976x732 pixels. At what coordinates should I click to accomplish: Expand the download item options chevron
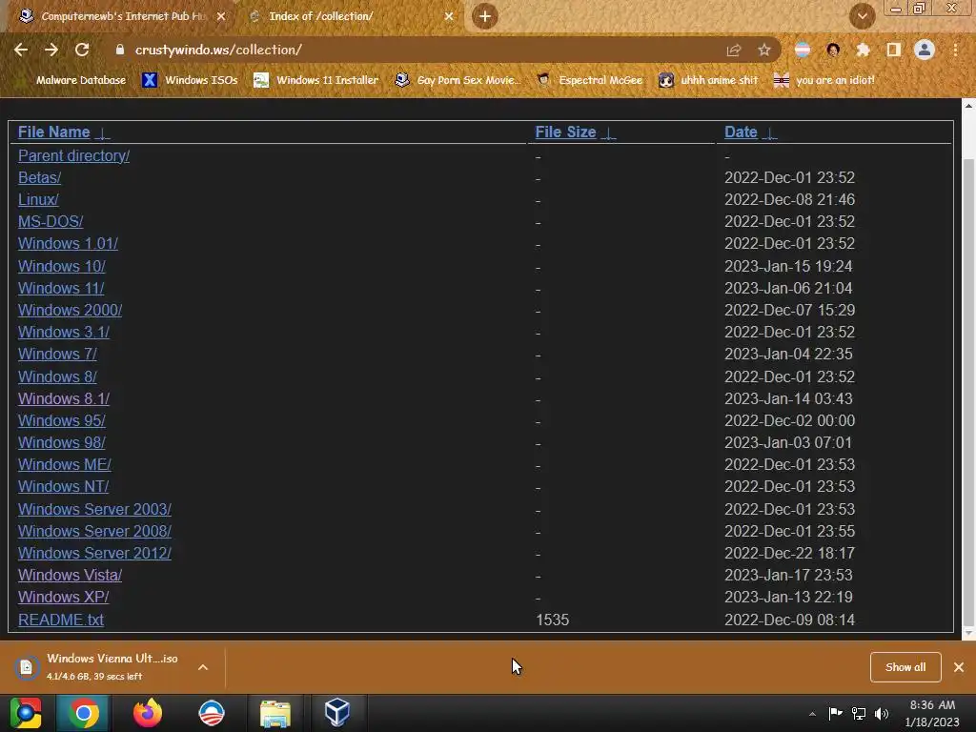[203, 667]
